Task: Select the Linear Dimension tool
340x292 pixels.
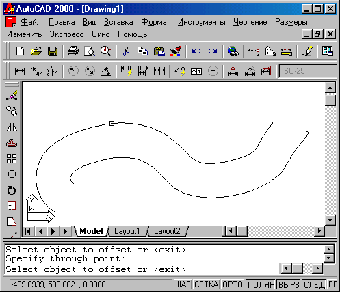Action: (20, 71)
